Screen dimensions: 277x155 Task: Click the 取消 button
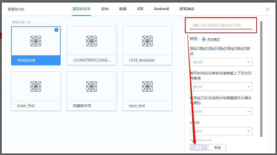(217, 147)
